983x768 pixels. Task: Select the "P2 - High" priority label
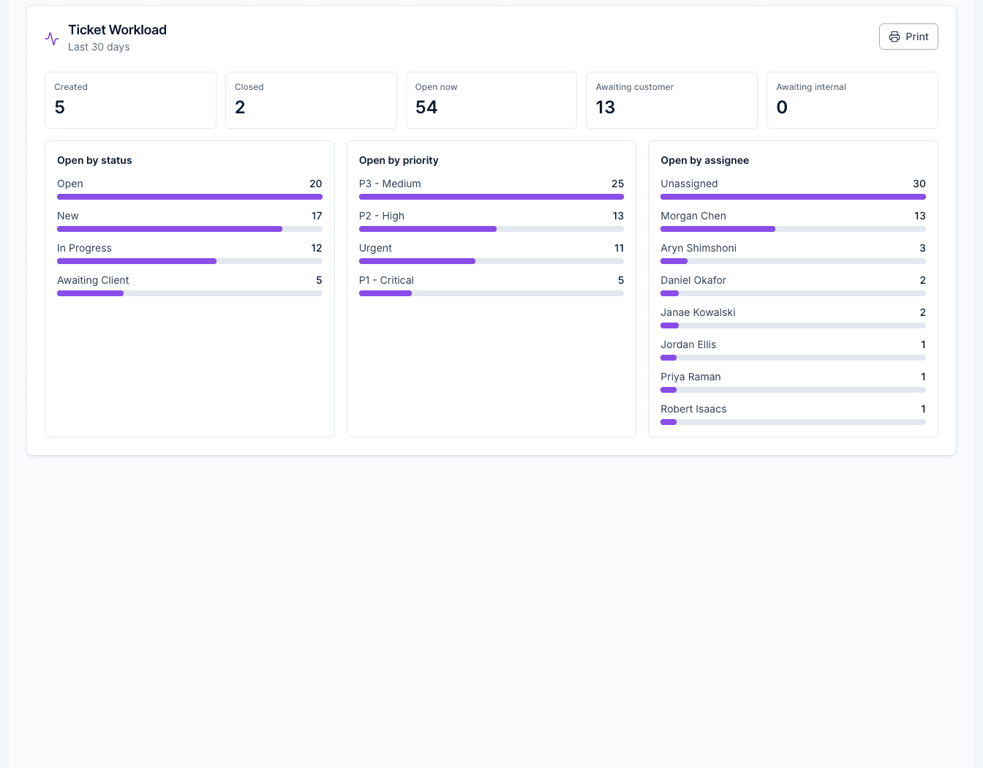click(382, 216)
